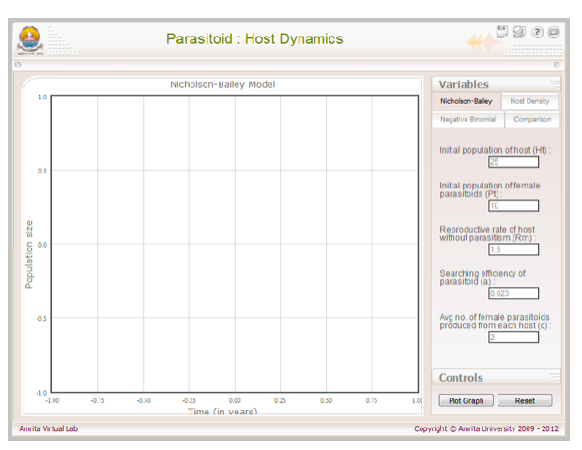Click the 'Avg no. of female parasitoids' label

(x=495, y=321)
